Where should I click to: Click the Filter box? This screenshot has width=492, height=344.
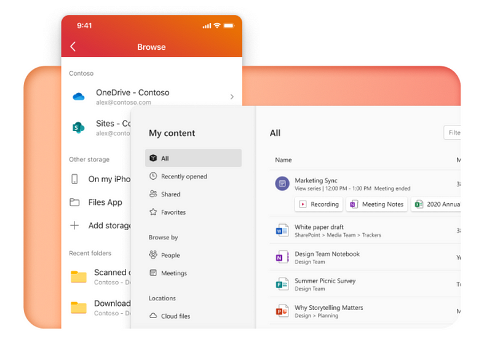click(x=452, y=132)
